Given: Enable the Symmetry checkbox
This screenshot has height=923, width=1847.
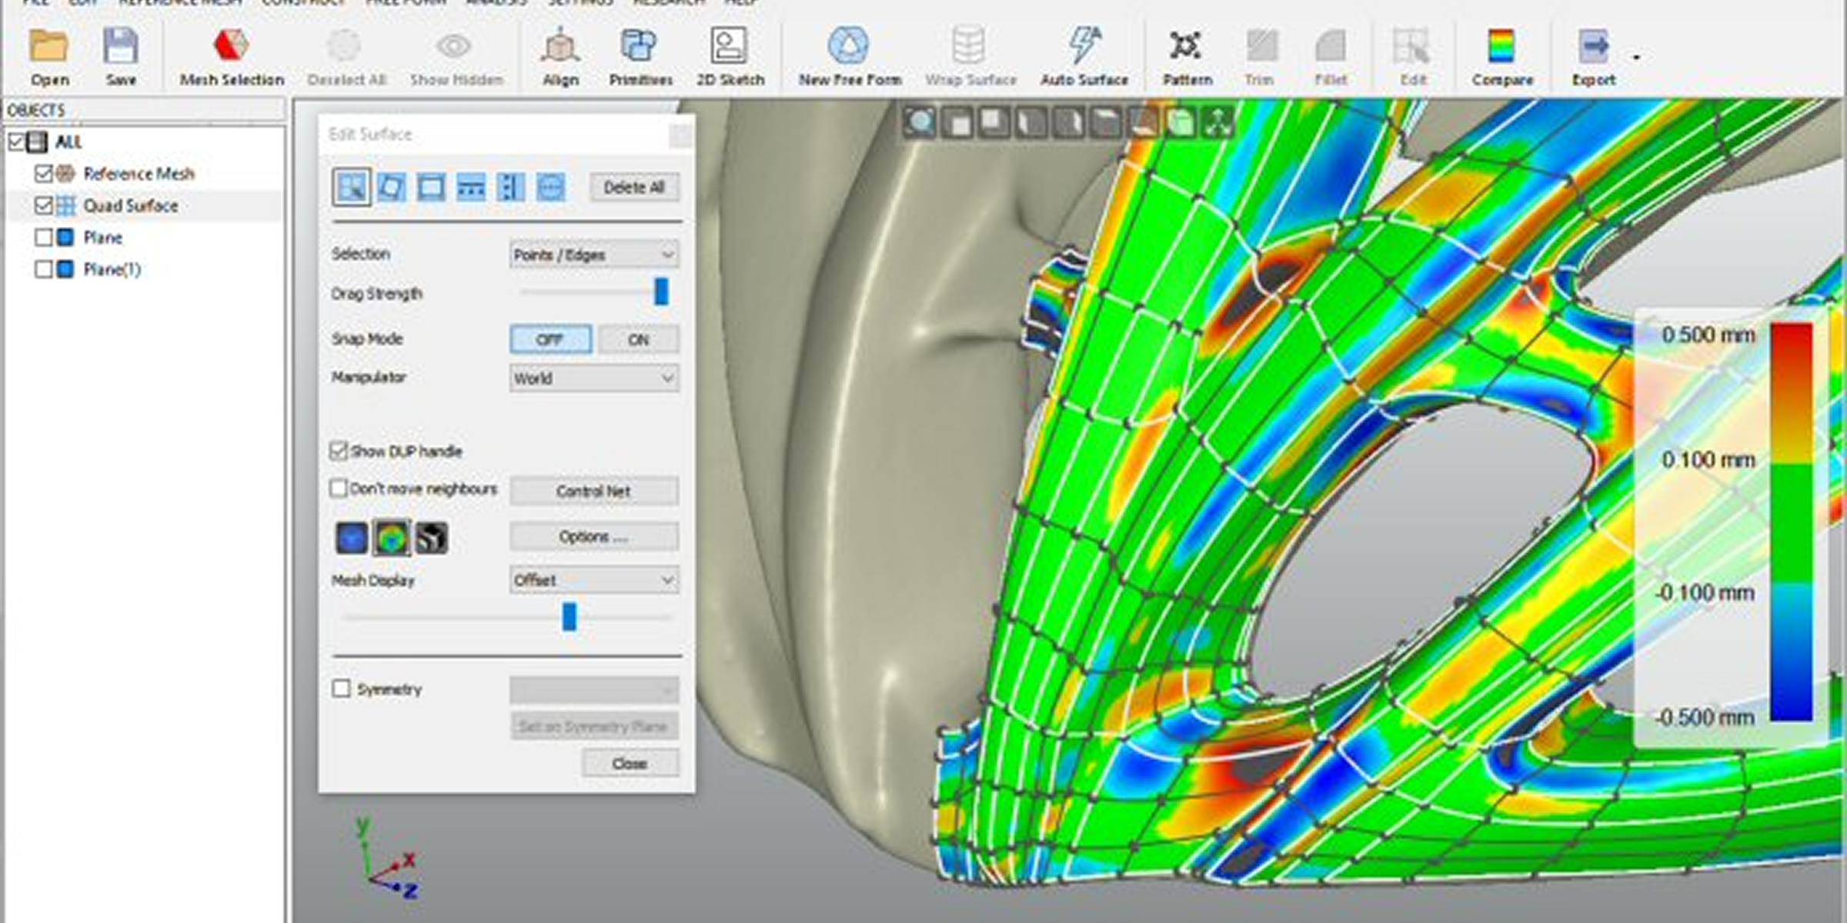Looking at the screenshot, I should pos(341,688).
